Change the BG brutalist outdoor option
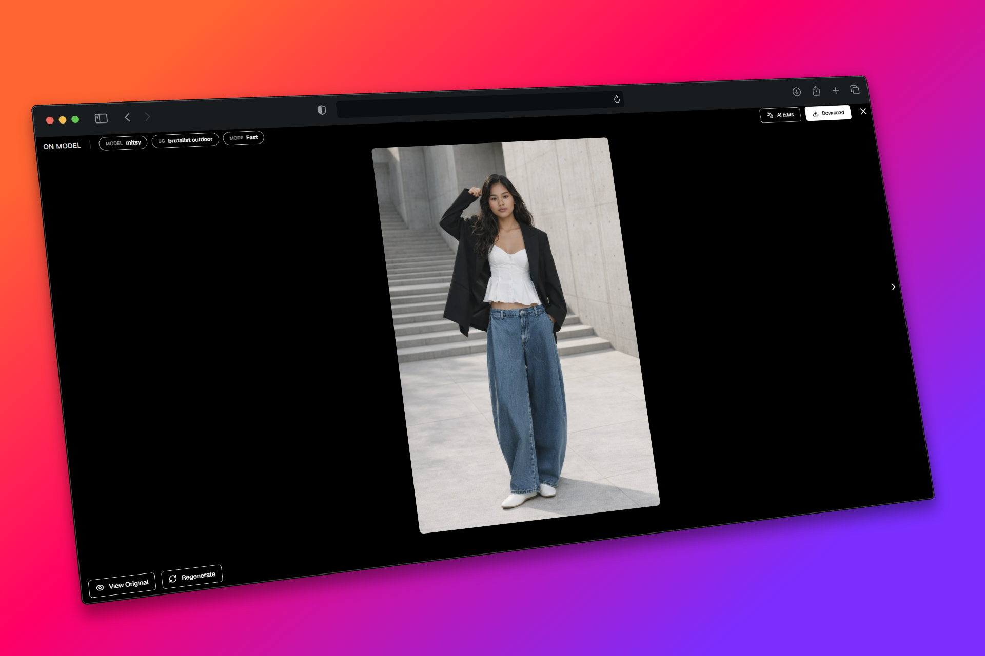Screen dimensions: 985x656 (x=185, y=140)
